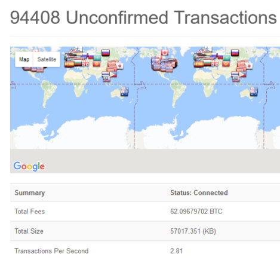Click the Canada flag marker

pyautogui.click(x=165, y=53)
